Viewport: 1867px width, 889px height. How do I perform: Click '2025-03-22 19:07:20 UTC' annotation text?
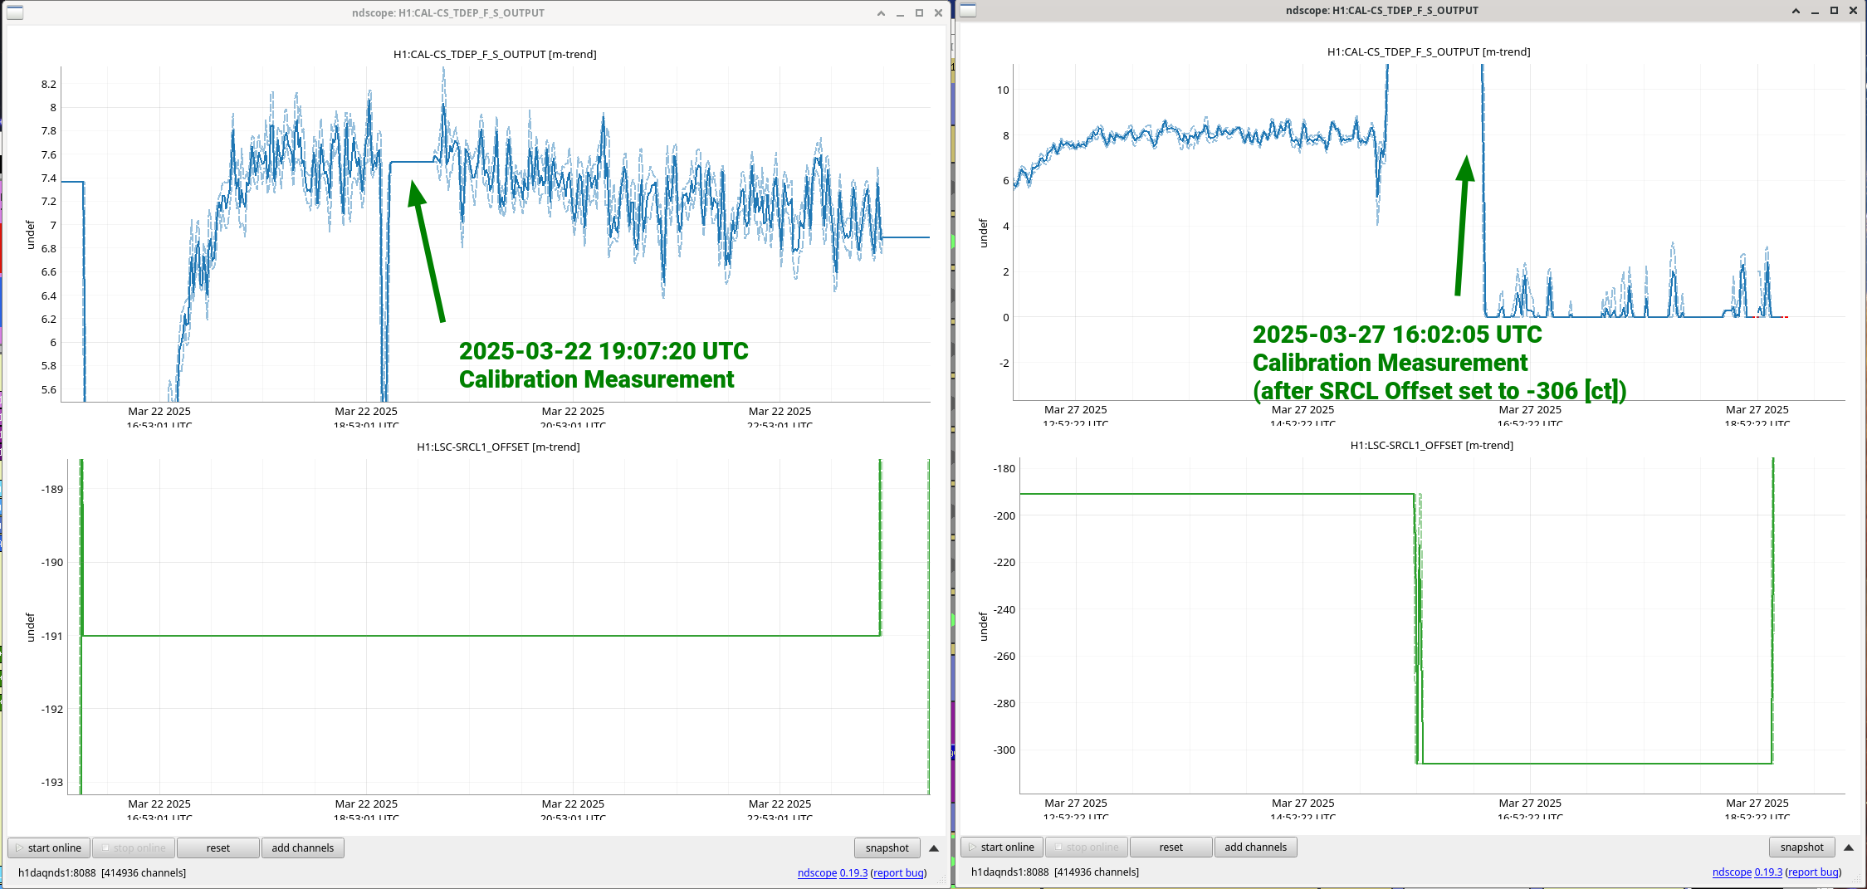point(604,351)
